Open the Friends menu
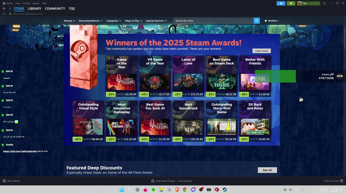The height and width of the screenshot is (194, 346). [x=26, y=3]
